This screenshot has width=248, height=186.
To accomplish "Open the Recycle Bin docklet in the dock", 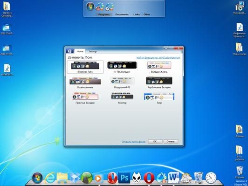I will tap(198, 178).
